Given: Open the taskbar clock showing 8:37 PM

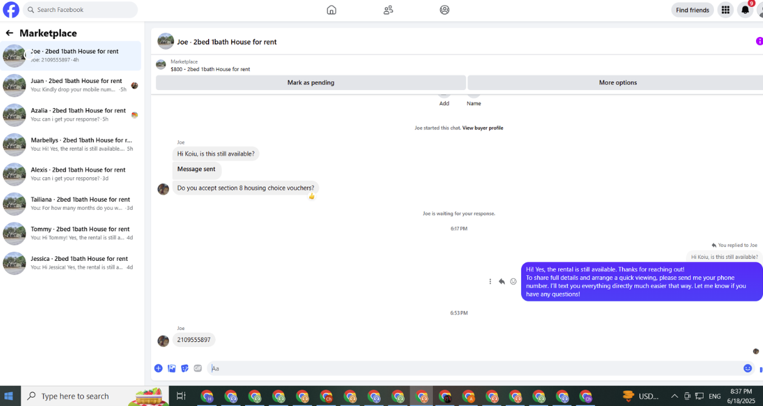Looking at the screenshot, I should coord(740,396).
